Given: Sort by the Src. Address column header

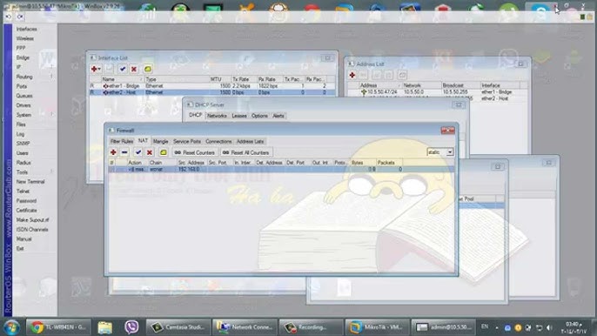Looking at the screenshot, I should click(191, 163).
